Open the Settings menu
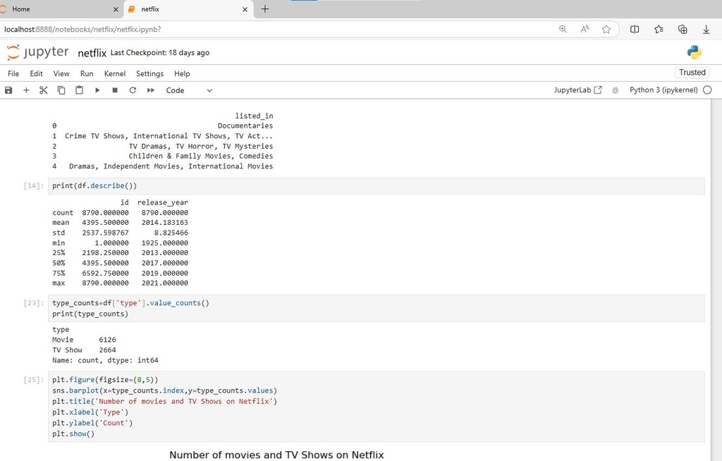The width and height of the screenshot is (722, 461). [x=149, y=74]
